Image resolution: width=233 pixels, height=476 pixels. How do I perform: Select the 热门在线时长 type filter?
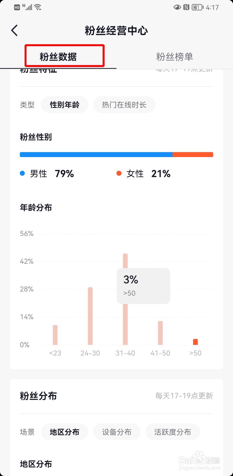tap(124, 105)
